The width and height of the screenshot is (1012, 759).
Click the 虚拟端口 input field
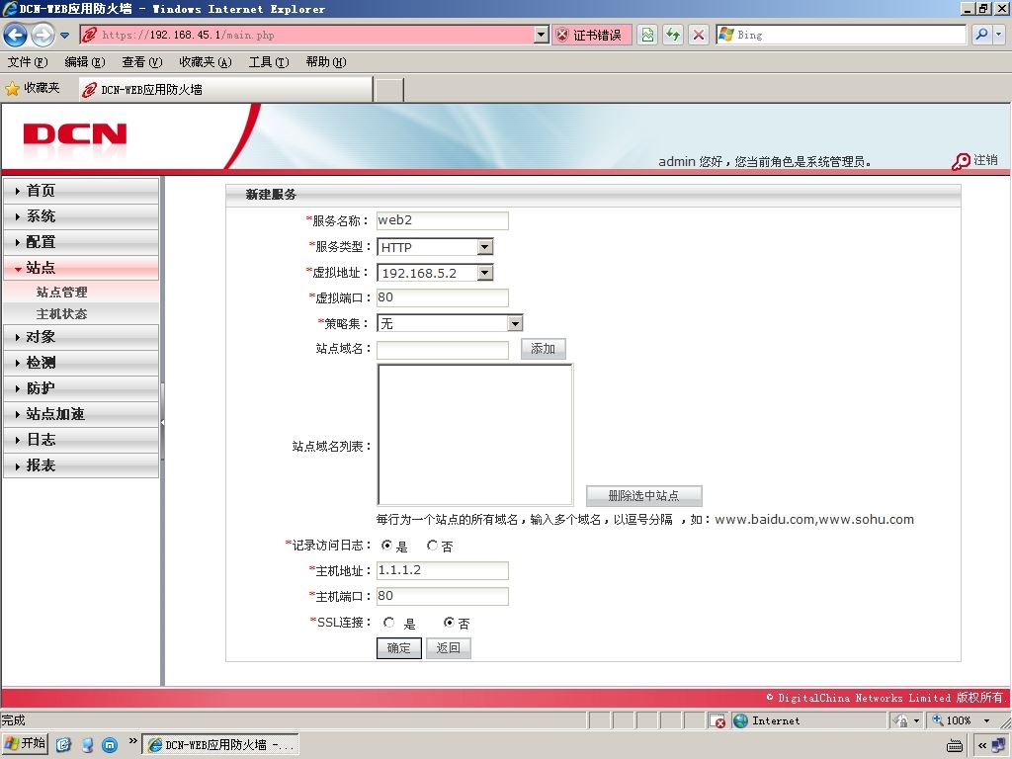point(442,297)
